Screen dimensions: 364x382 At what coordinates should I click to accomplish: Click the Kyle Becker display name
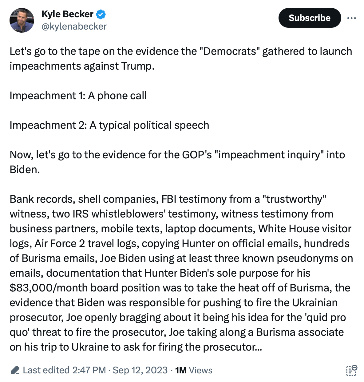click(67, 14)
